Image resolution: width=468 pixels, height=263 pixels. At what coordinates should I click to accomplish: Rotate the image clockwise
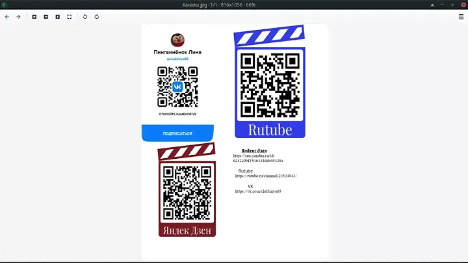click(x=97, y=16)
